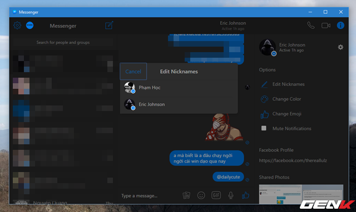Close the Messenger window
The height and width of the screenshot is (212, 356).
coord(341,12)
